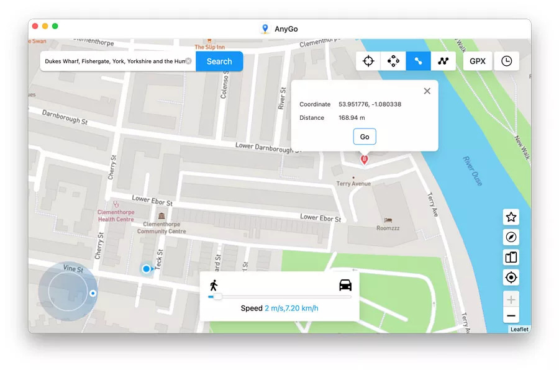Click the River Ouse label
The image size is (559, 370).
coord(473,171)
